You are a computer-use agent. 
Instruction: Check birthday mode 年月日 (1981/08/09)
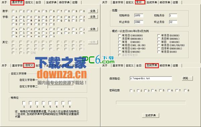[158, 45]
